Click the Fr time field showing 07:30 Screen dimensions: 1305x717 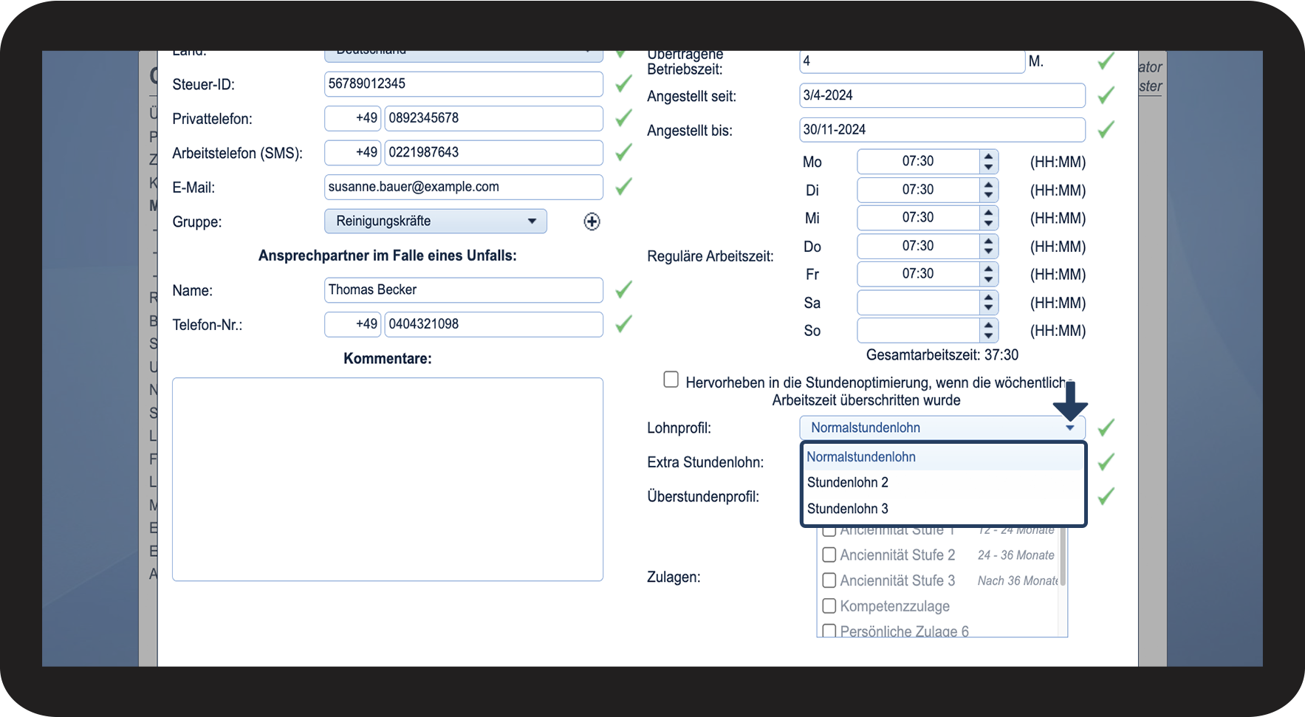(919, 274)
